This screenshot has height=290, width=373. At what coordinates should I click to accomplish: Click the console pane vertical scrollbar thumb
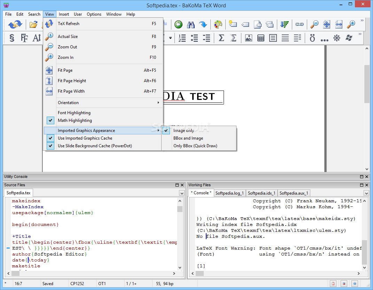point(364,252)
